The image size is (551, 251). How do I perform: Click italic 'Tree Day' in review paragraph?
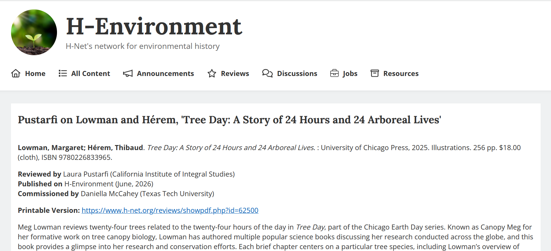pyautogui.click(x=310, y=227)
